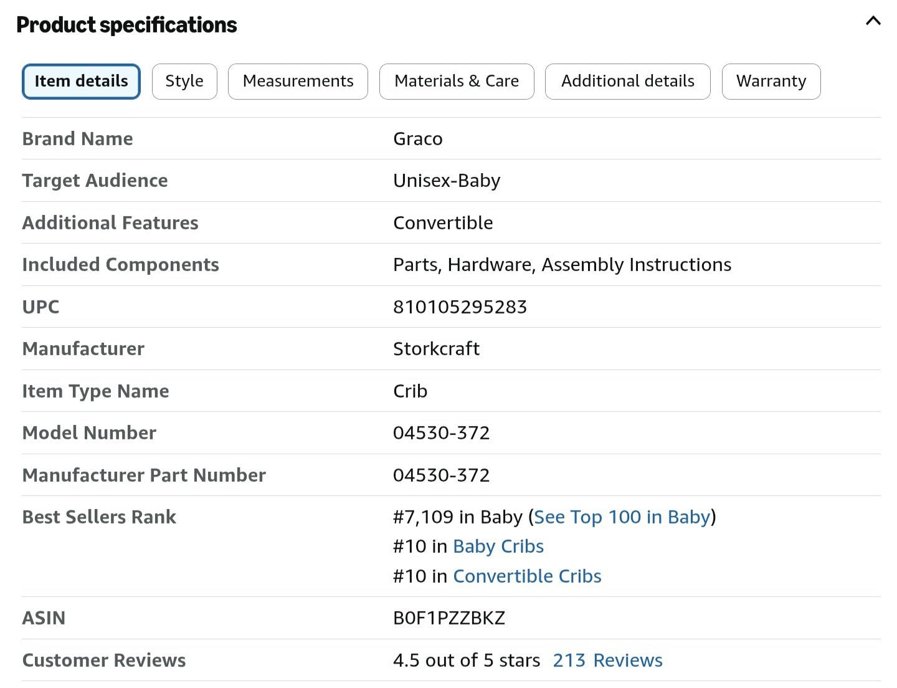Select the Crib item type value

[410, 391]
